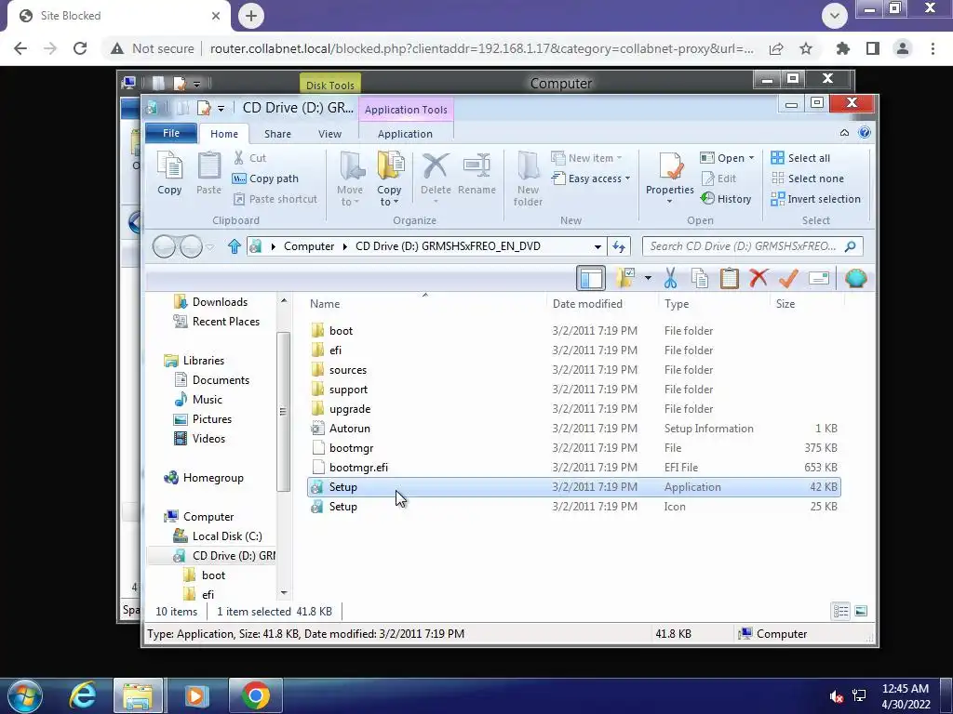Image resolution: width=953 pixels, height=714 pixels.
Task: Click the envelope email toolbar icon
Action: 819,278
